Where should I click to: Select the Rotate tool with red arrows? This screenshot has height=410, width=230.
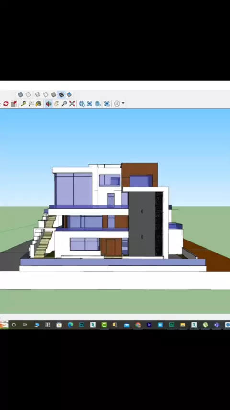click(6, 104)
